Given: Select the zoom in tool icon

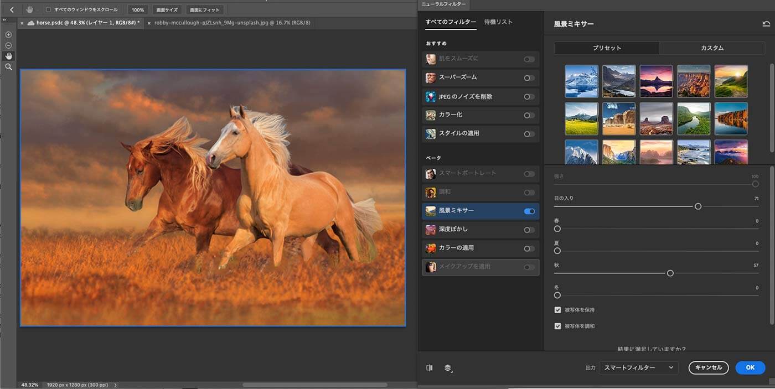Looking at the screenshot, I should [8, 35].
